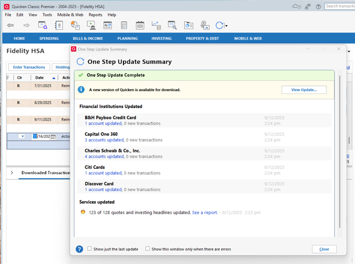Open the View menu
This screenshot has height=264, width=355.
pyautogui.click(x=33, y=15)
